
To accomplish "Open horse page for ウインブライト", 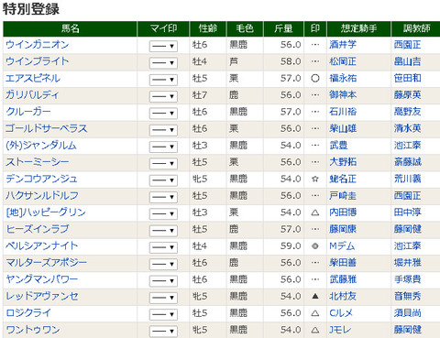I will [38, 61].
